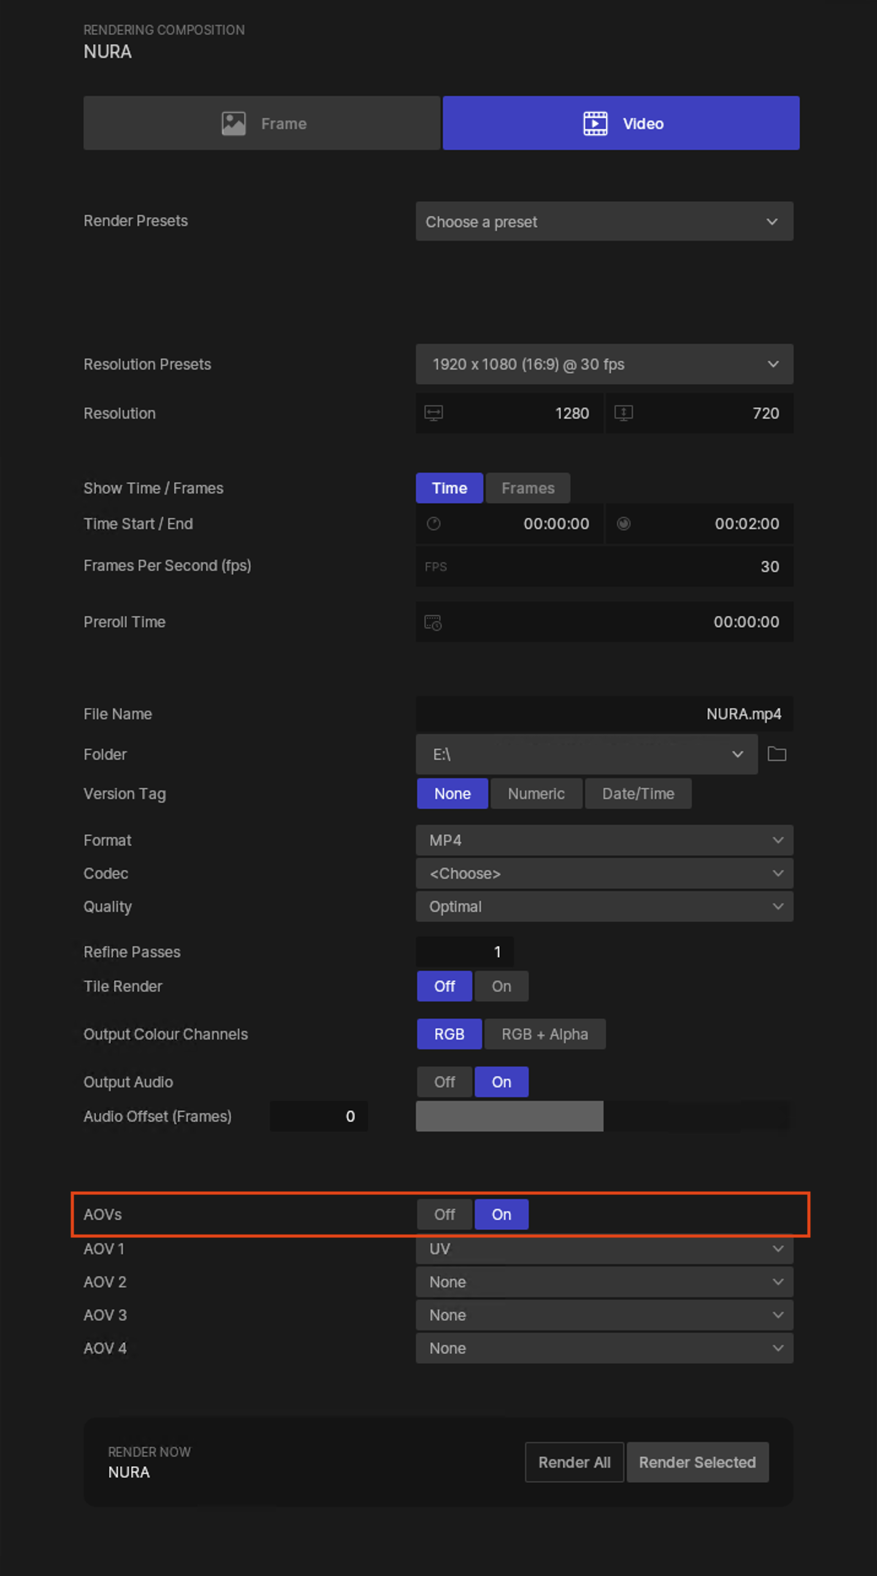Click the Refine Passes value field

point(464,952)
